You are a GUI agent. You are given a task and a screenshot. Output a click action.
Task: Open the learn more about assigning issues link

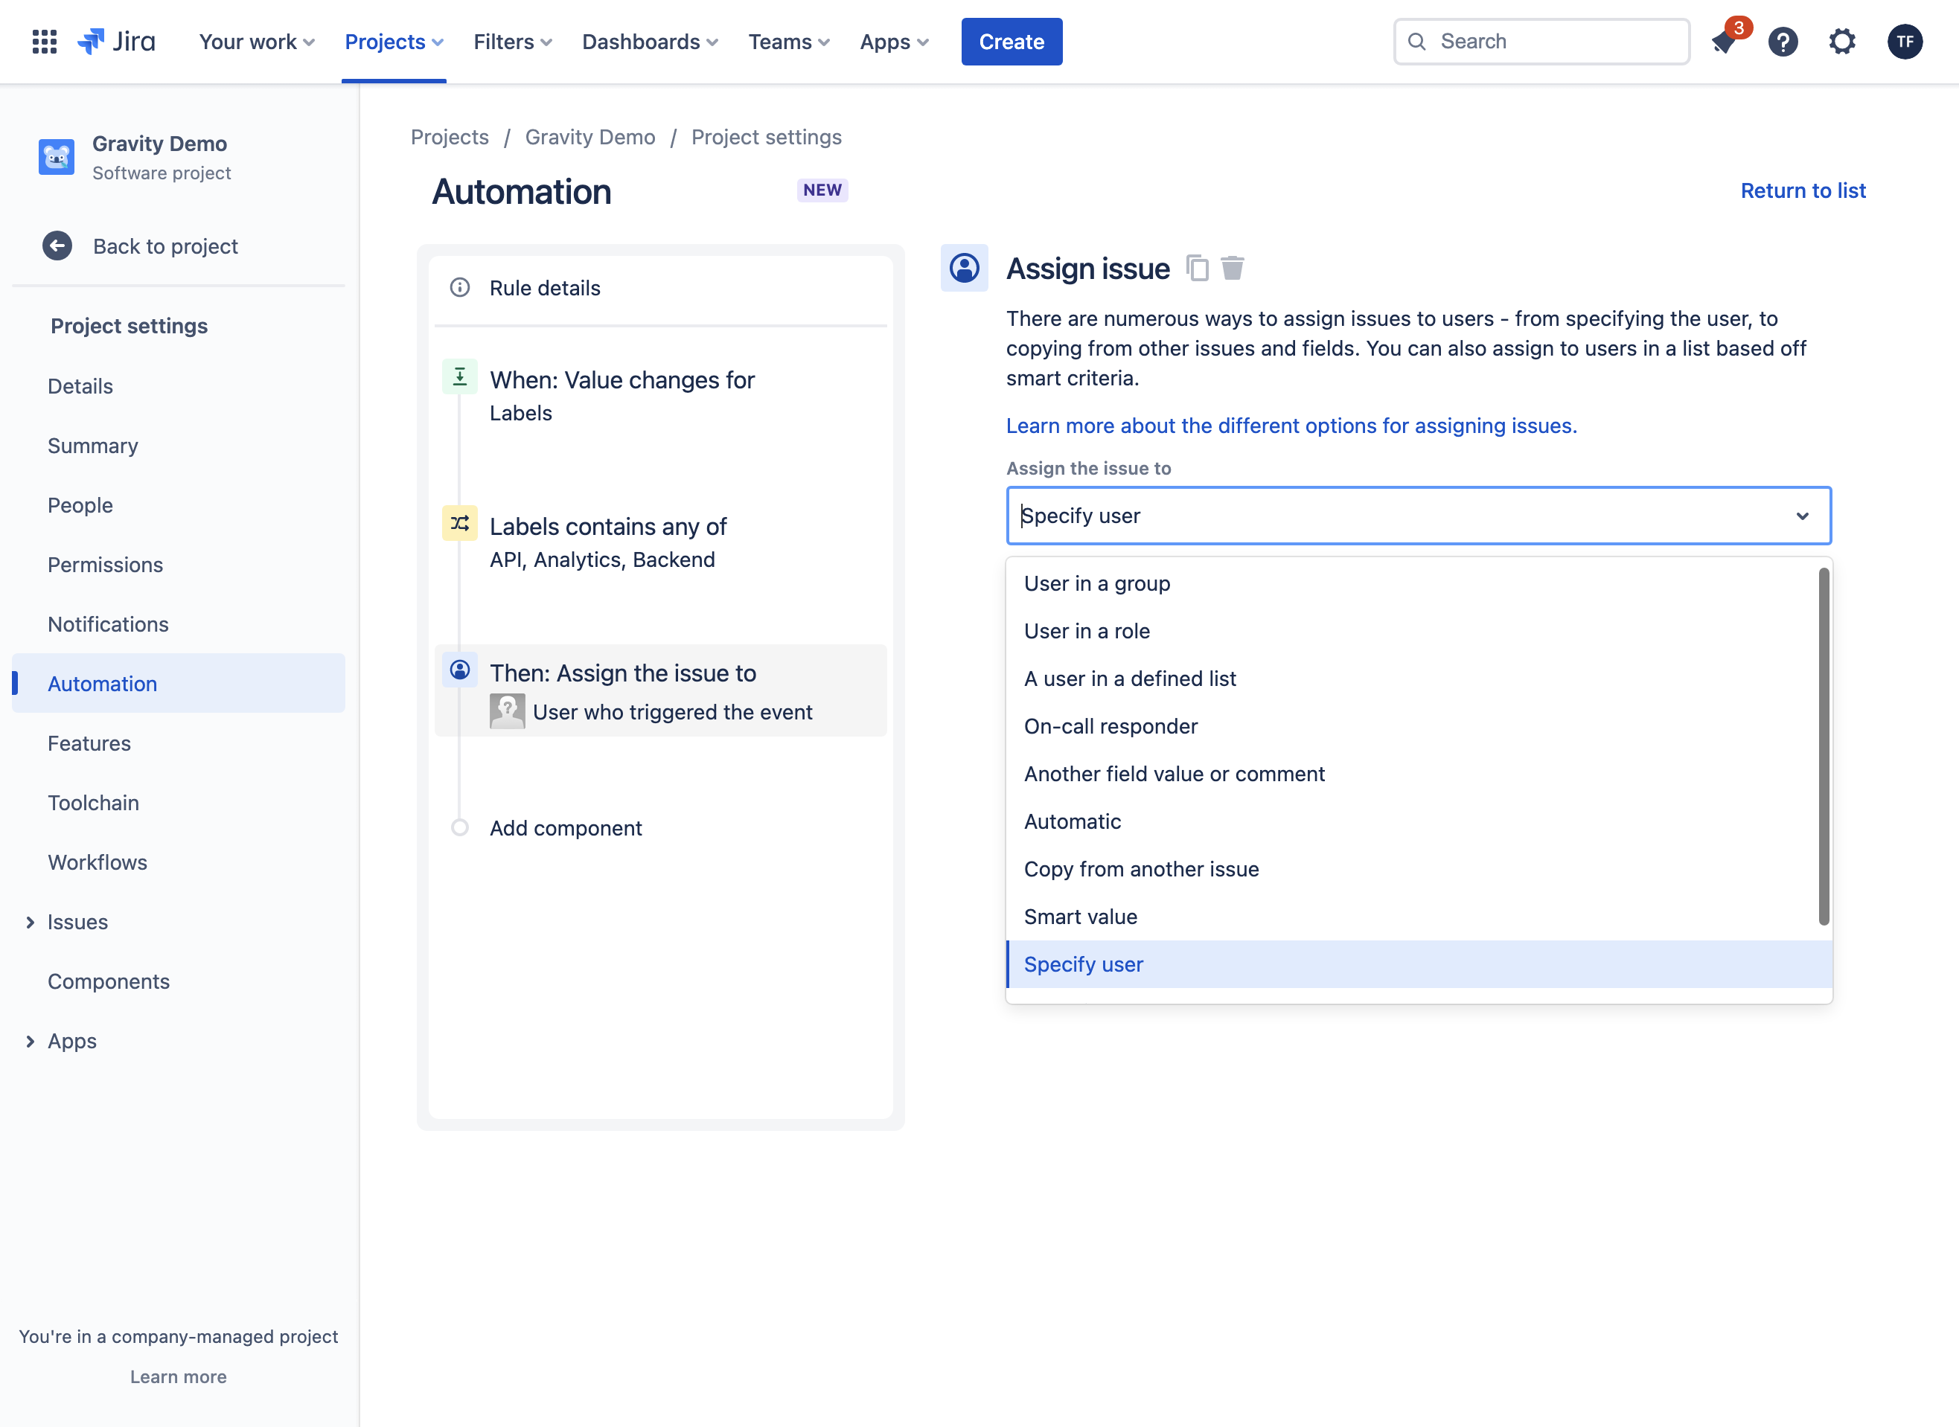1291,426
